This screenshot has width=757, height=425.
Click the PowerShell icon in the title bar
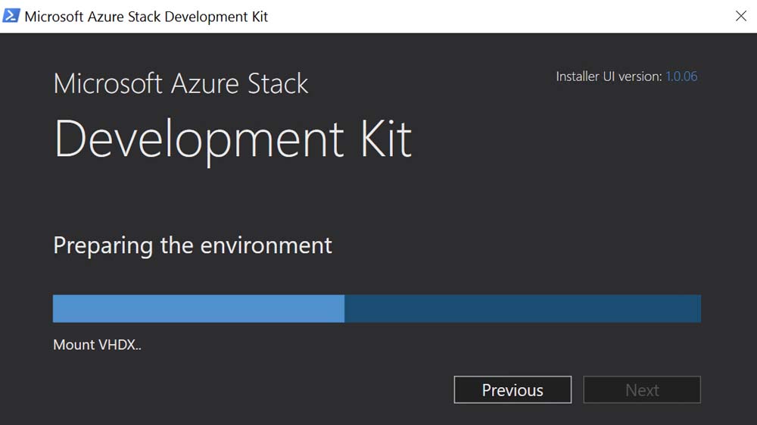click(11, 16)
